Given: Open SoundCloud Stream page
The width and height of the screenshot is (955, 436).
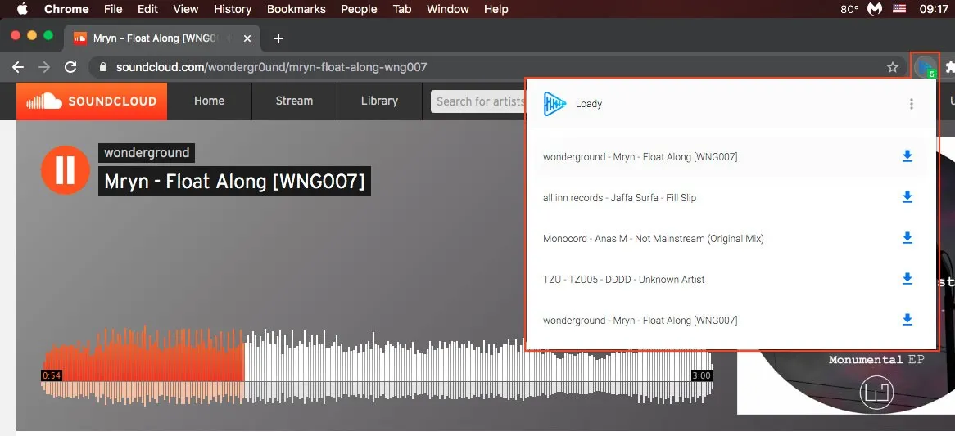Looking at the screenshot, I should click(x=294, y=101).
